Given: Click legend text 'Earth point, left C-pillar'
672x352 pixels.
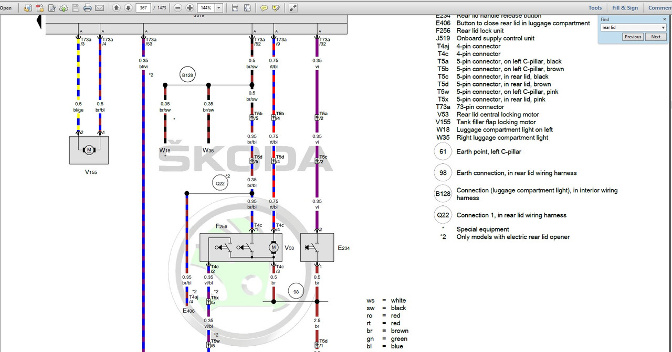Looking at the screenshot, I should [x=489, y=152].
